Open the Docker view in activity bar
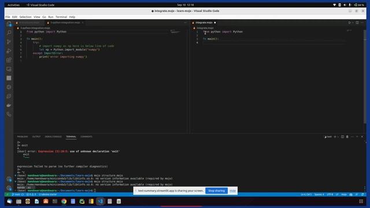The image size is (370, 208). pos(9,105)
